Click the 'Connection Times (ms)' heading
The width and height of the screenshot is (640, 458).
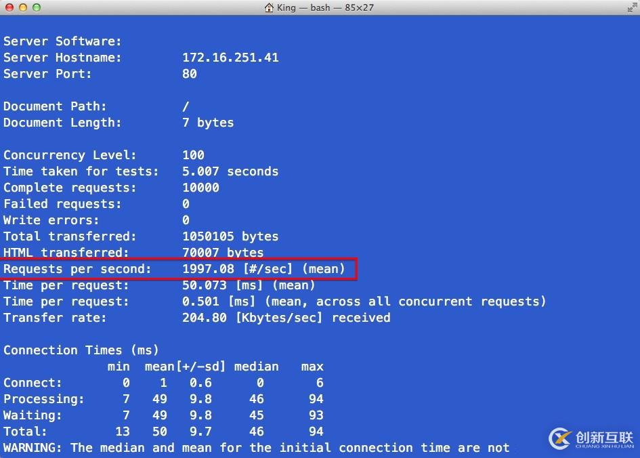81,350
